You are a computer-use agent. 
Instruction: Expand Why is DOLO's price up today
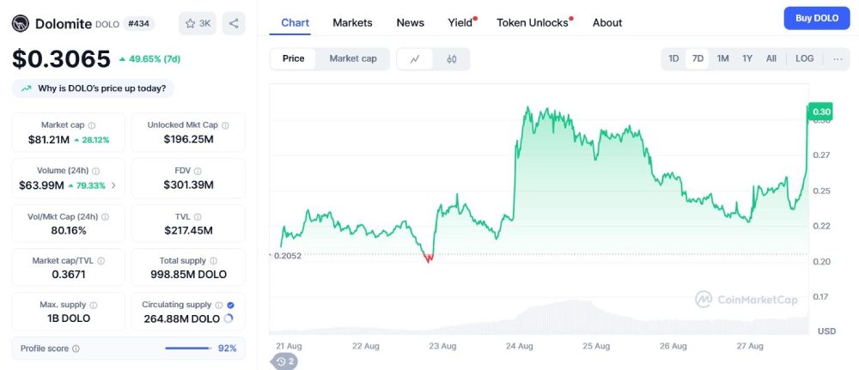pos(93,88)
